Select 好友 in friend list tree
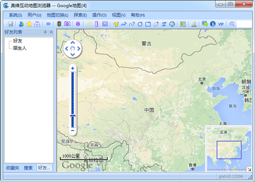This screenshot has width=255, height=182. click(x=17, y=41)
